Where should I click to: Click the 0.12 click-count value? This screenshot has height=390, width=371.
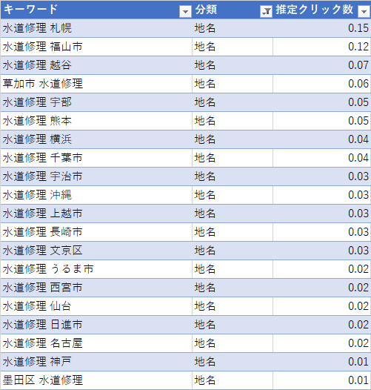358,47
